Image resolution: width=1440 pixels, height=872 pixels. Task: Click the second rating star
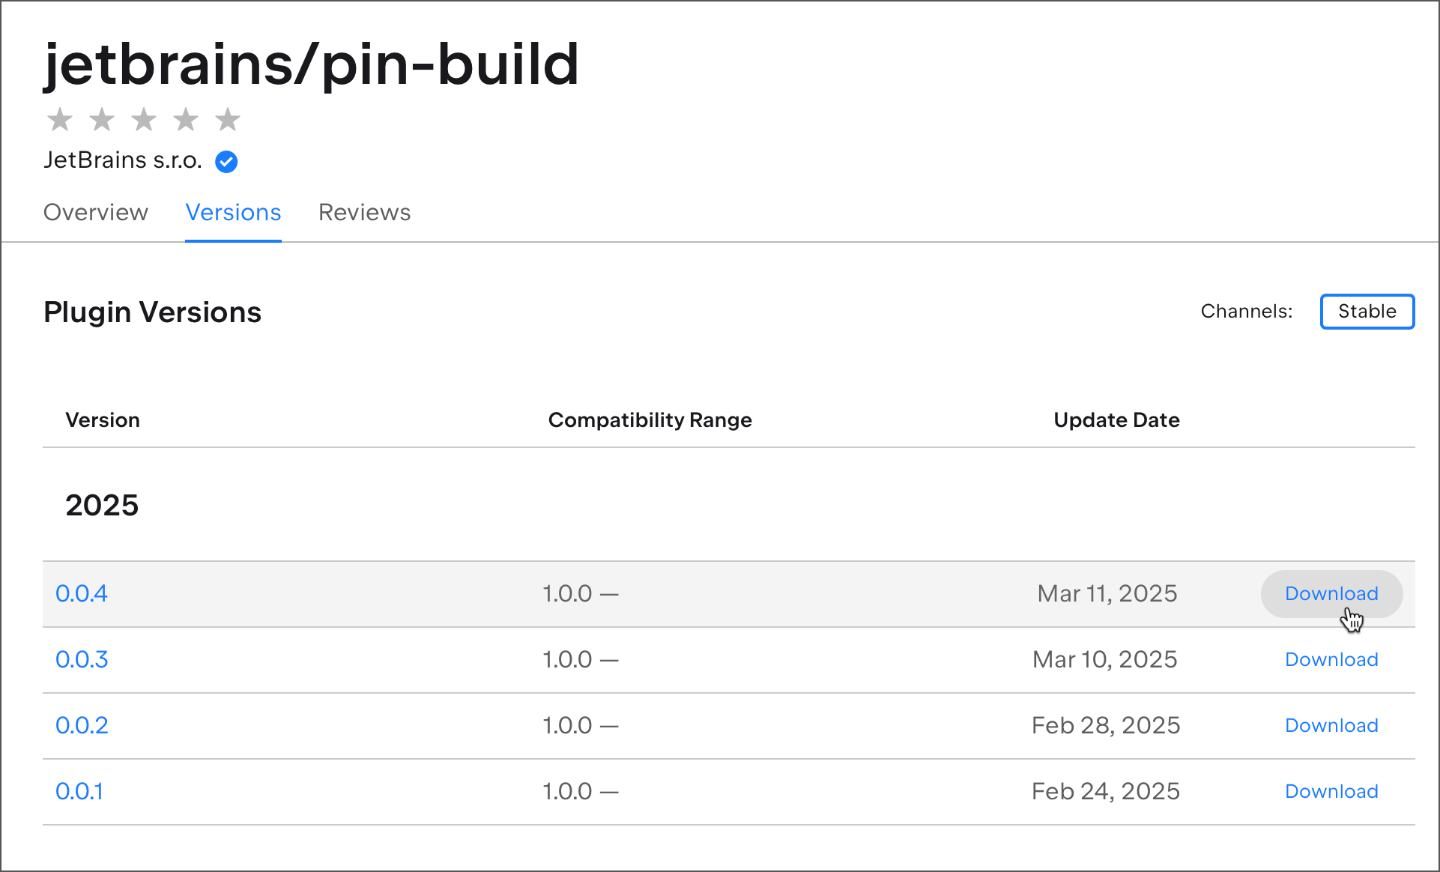tap(102, 119)
